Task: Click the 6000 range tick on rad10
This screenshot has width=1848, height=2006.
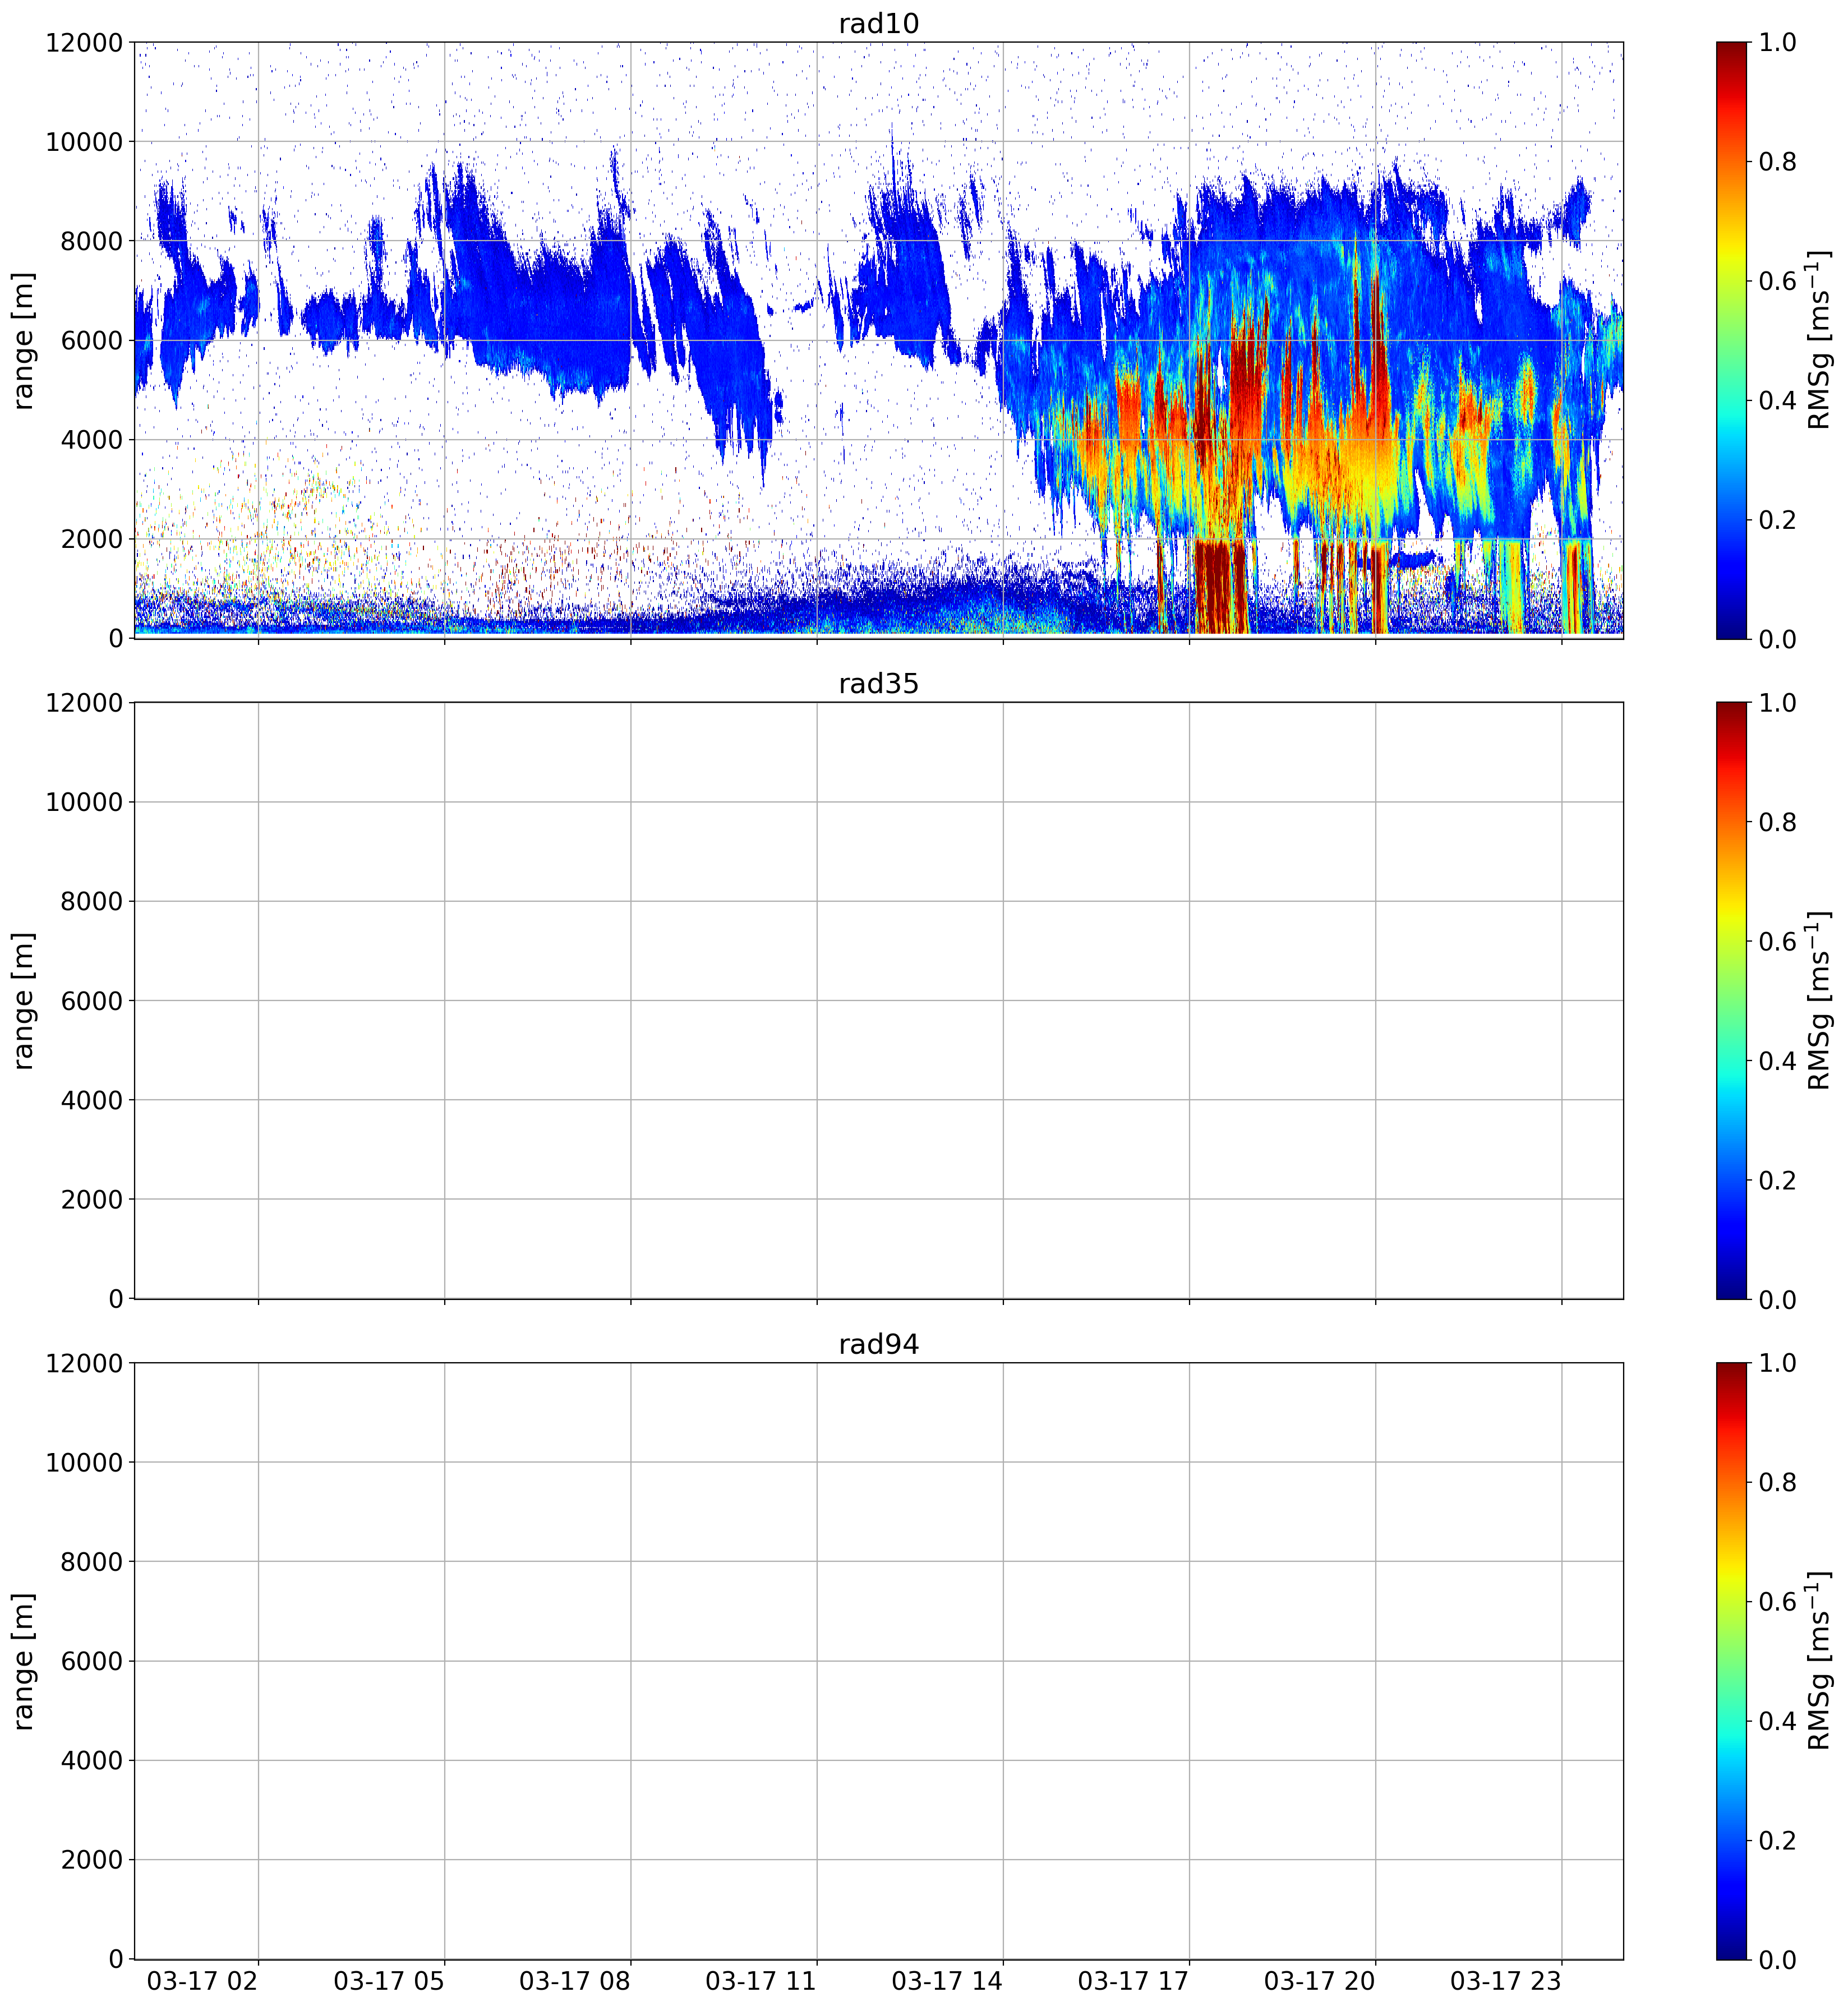Action: click(92, 341)
